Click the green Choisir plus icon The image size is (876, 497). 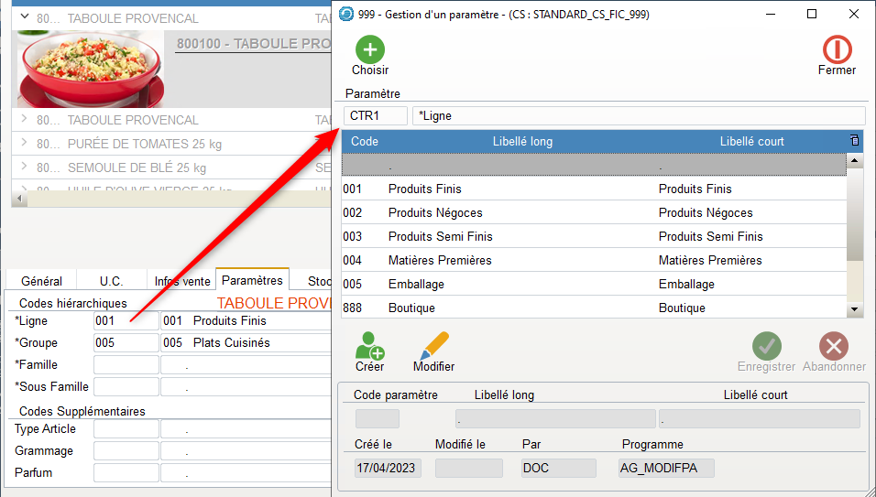369,49
